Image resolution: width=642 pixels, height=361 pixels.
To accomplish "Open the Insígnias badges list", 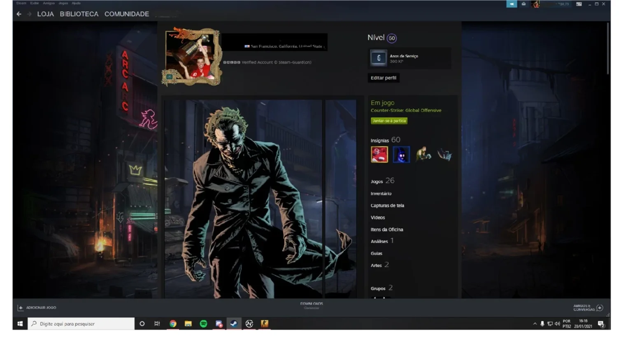I will click(x=385, y=140).
